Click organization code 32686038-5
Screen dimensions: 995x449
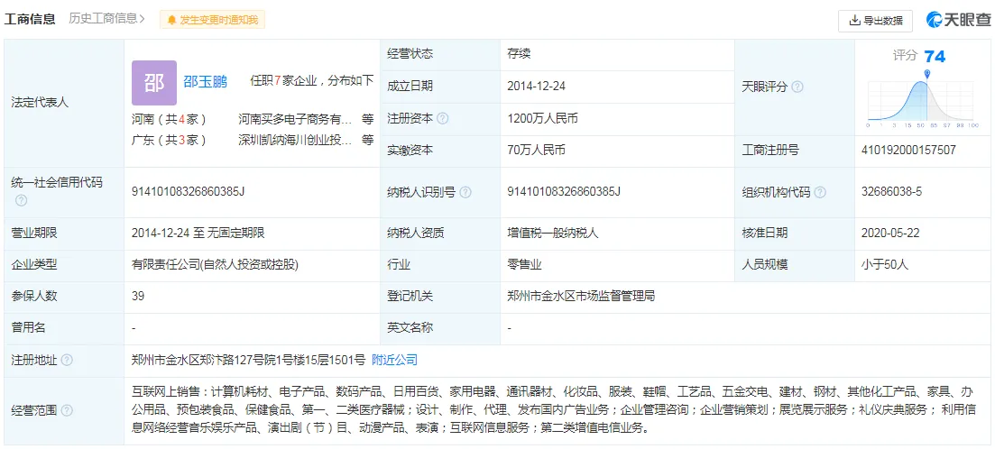(891, 191)
